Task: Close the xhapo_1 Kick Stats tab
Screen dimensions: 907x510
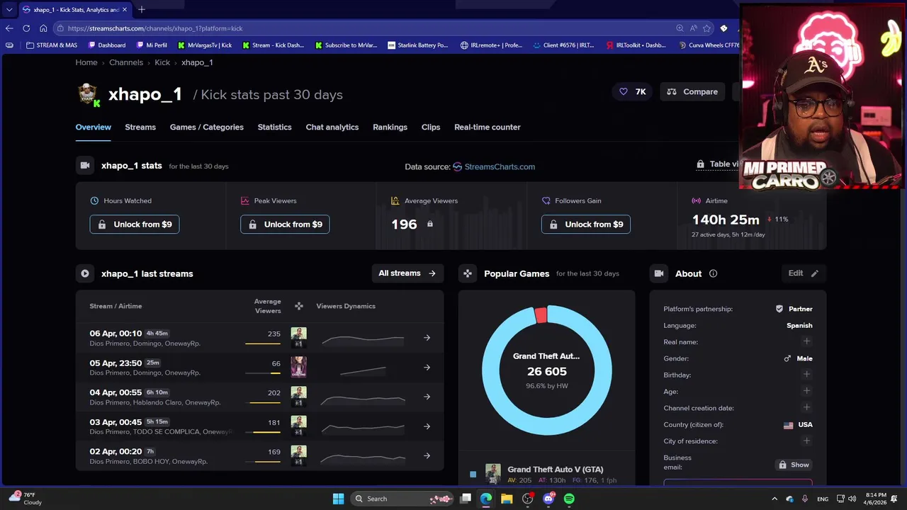Action: click(125, 10)
